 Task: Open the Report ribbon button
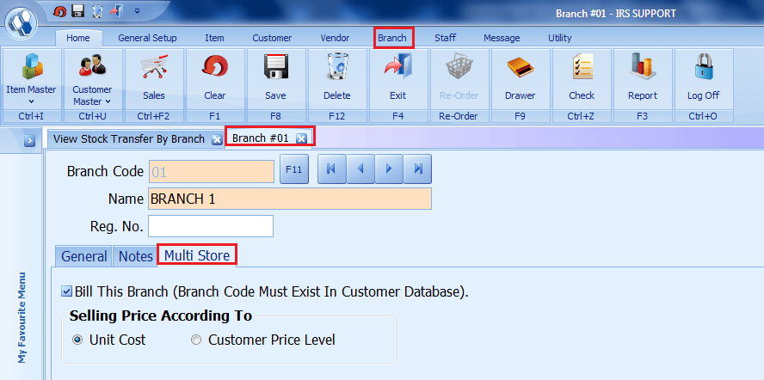click(x=643, y=78)
